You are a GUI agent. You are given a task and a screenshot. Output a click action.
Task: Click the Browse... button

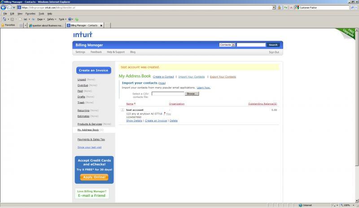coord(192,93)
